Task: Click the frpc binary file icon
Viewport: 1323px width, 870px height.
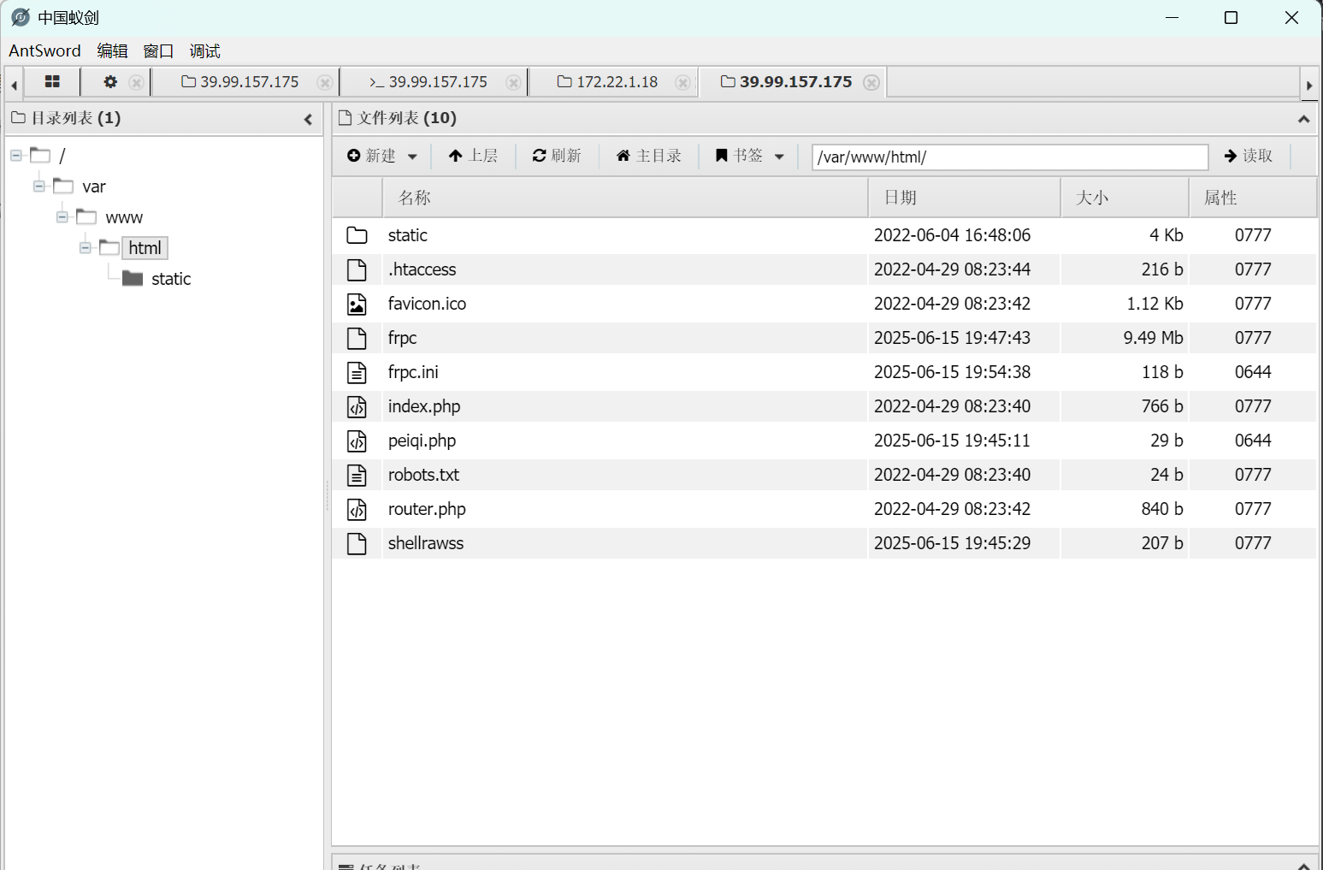Action: point(357,338)
